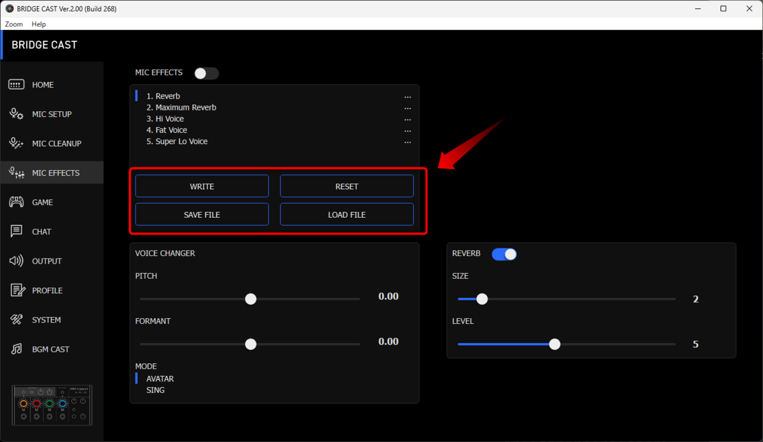This screenshot has width=763, height=442.
Task: Click the OUTPUT speaker icon
Action: tap(17, 261)
